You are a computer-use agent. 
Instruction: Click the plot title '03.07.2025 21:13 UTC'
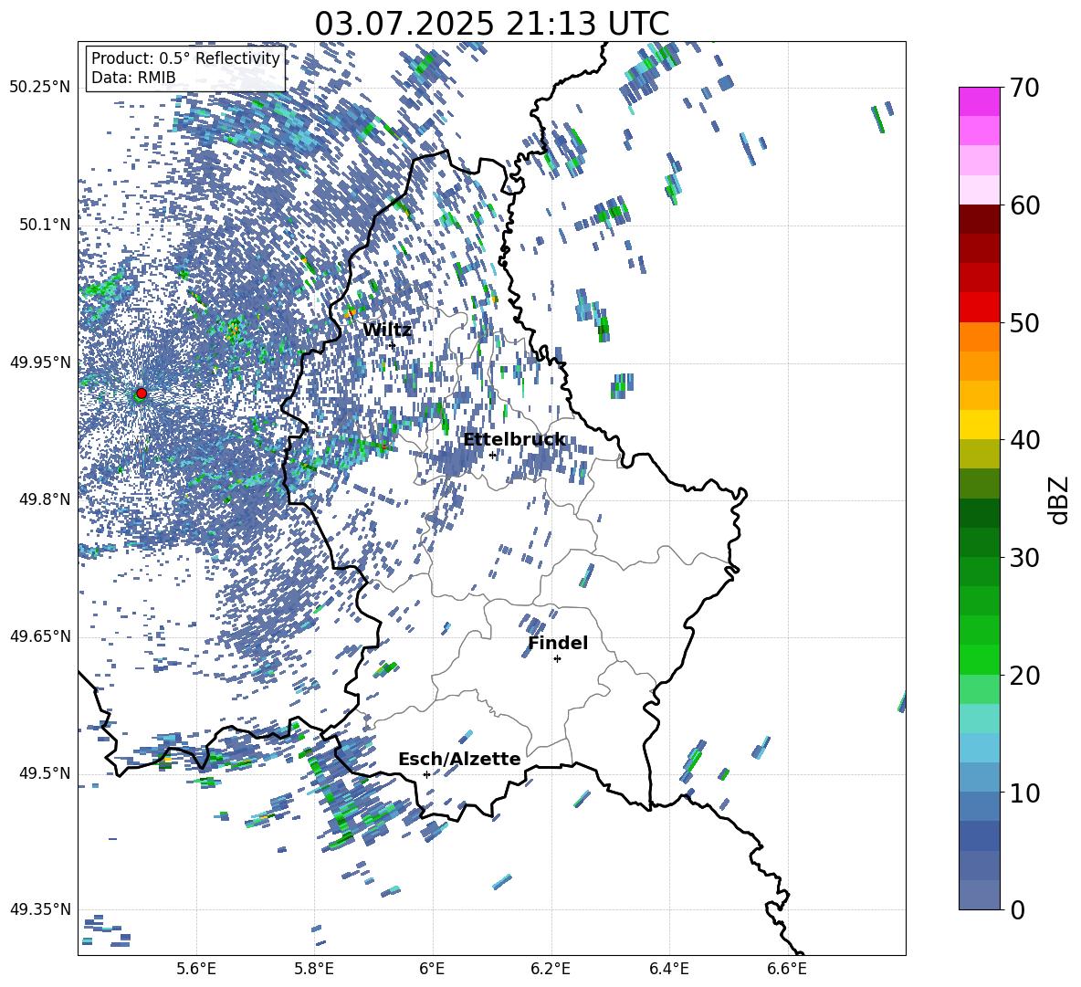[491, 24]
